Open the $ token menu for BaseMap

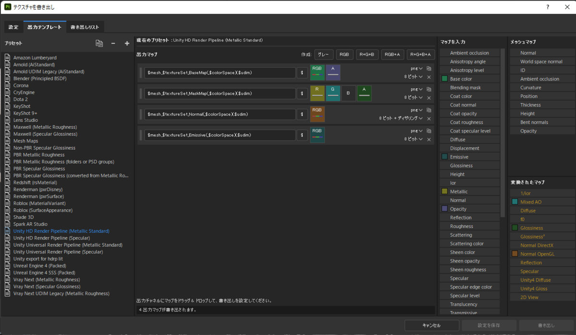[x=302, y=73]
